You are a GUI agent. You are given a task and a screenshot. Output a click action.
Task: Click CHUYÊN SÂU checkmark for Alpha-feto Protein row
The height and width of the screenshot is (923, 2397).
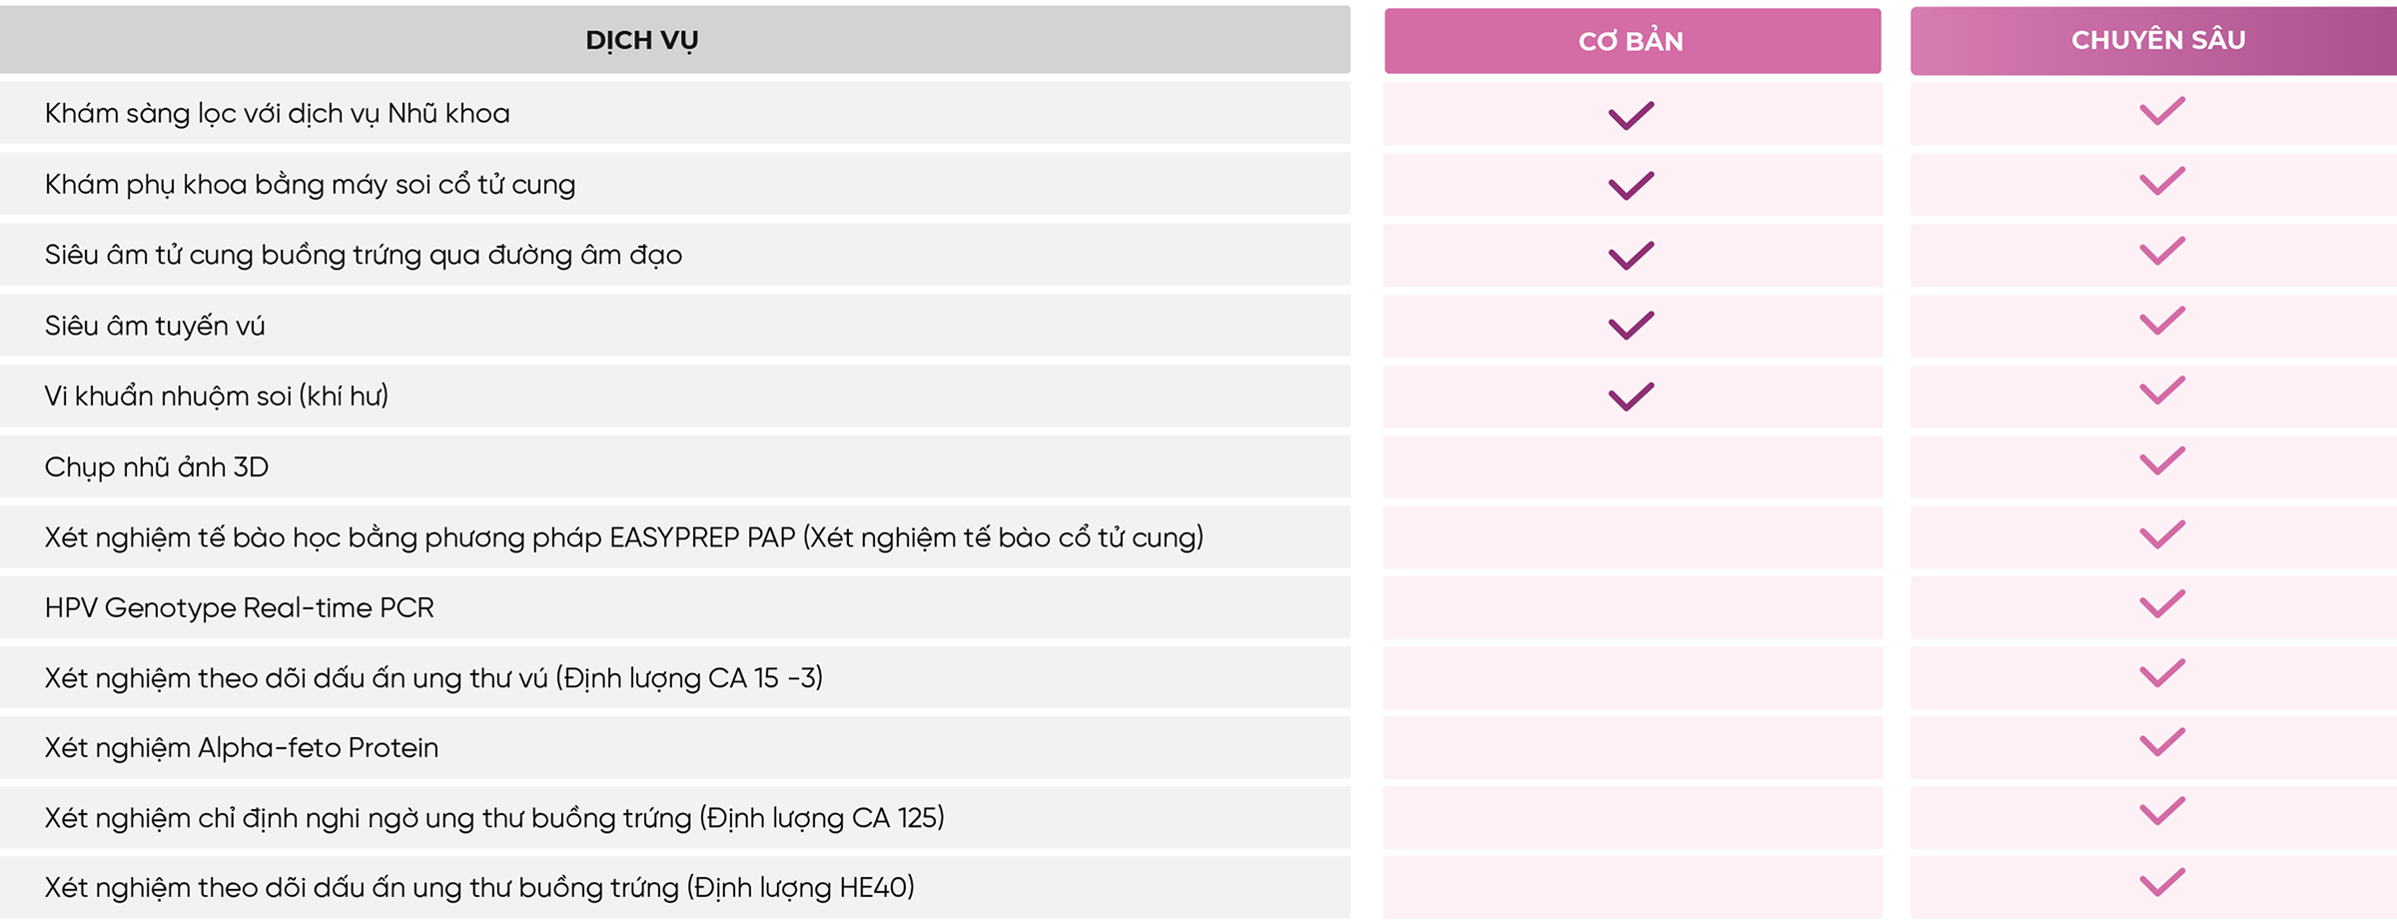click(x=2161, y=742)
